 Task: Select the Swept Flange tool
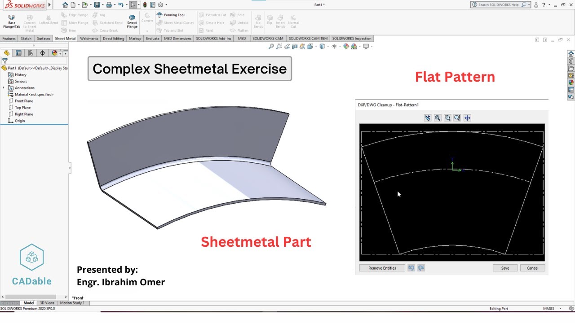[x=132, y=22]
